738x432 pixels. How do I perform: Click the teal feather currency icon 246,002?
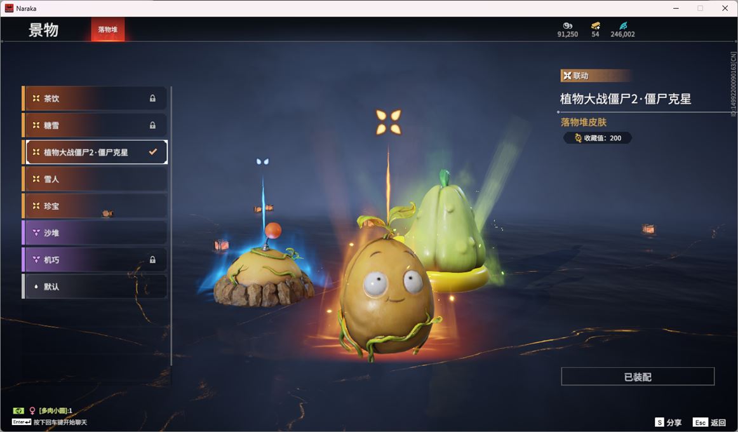click(x=623, y=26)
